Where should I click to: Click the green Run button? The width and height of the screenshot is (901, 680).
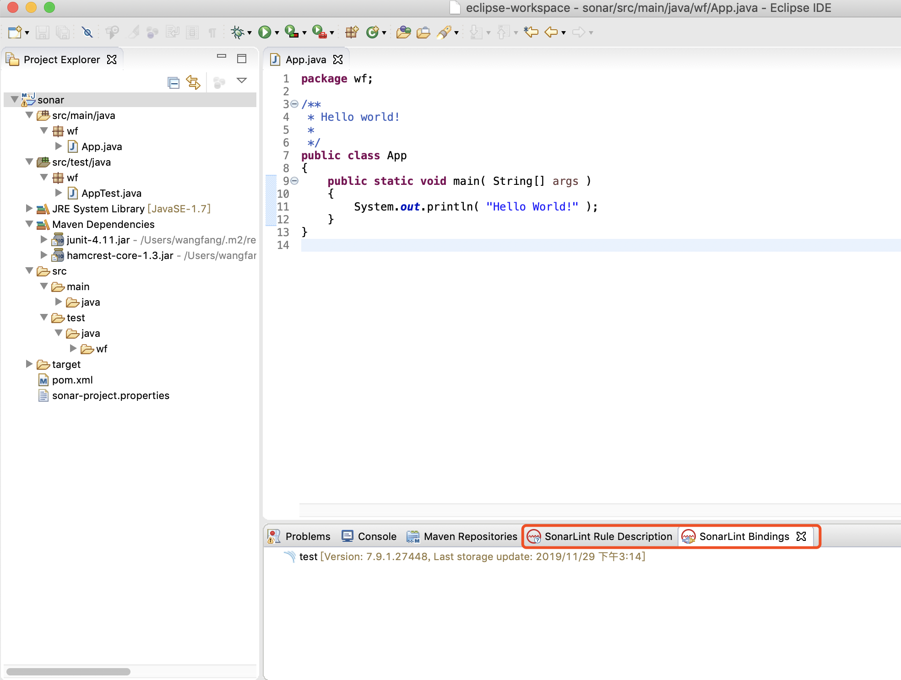(x=264, y=32)
